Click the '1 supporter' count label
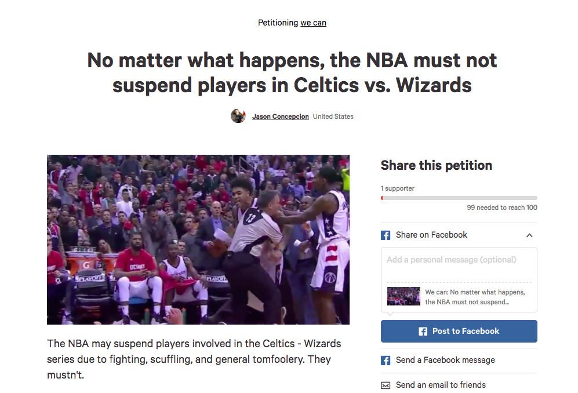This screenshot has height=393, width=578. (x=397, y=188)
